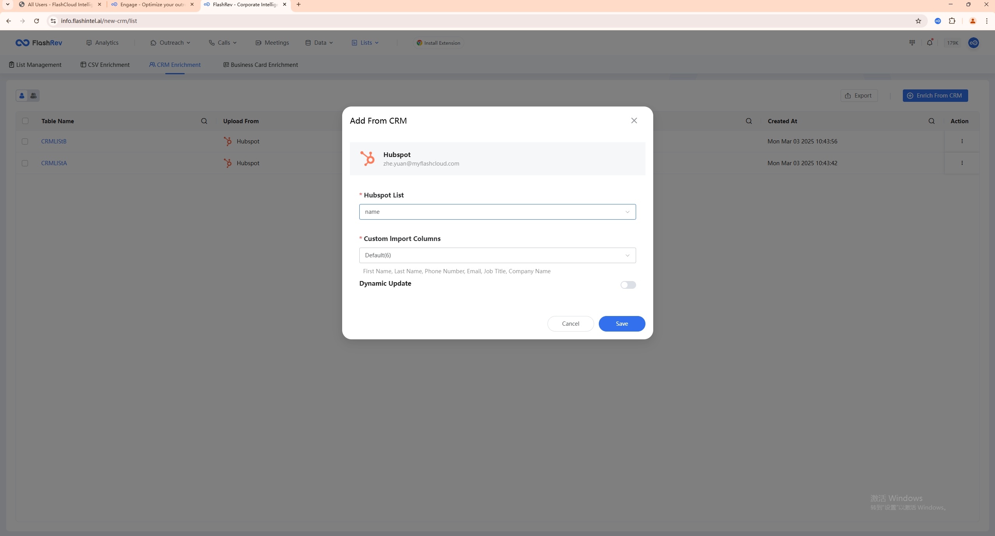The height and width of the screenshot is (536, 995).
Task: Expand the Calls menu
Action: pyautogui.click(x=223, y=43)
